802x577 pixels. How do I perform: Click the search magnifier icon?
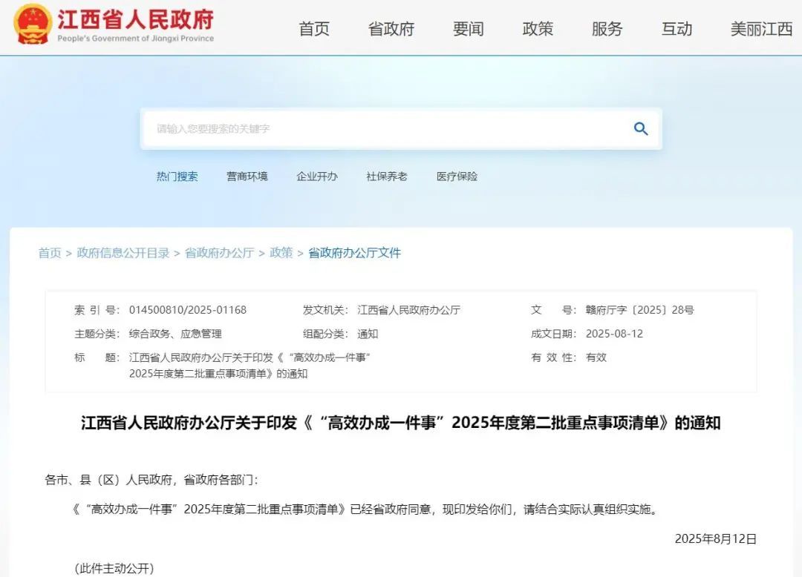tap(640, 128)
